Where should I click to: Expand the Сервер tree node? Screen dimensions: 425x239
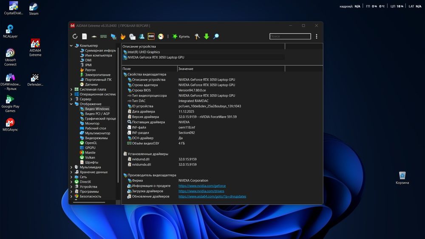click(71, 99)
